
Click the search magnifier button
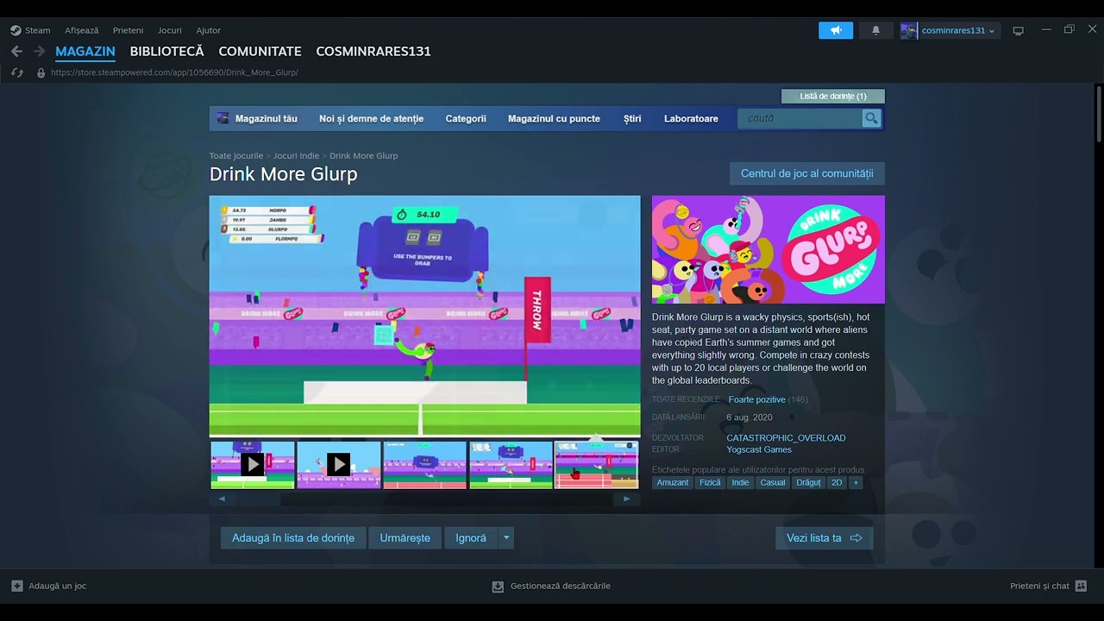click(x=871, y=118)
